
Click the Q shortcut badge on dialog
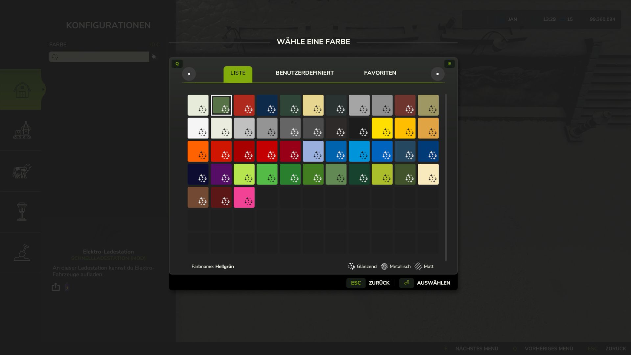coord(177,64)
